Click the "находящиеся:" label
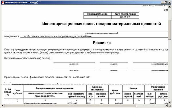Screen dimensions: 172x108 point(12,36)
